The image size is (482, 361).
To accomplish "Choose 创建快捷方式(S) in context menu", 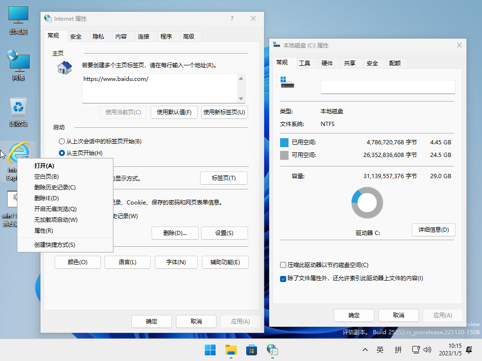I will click(65, 244).
